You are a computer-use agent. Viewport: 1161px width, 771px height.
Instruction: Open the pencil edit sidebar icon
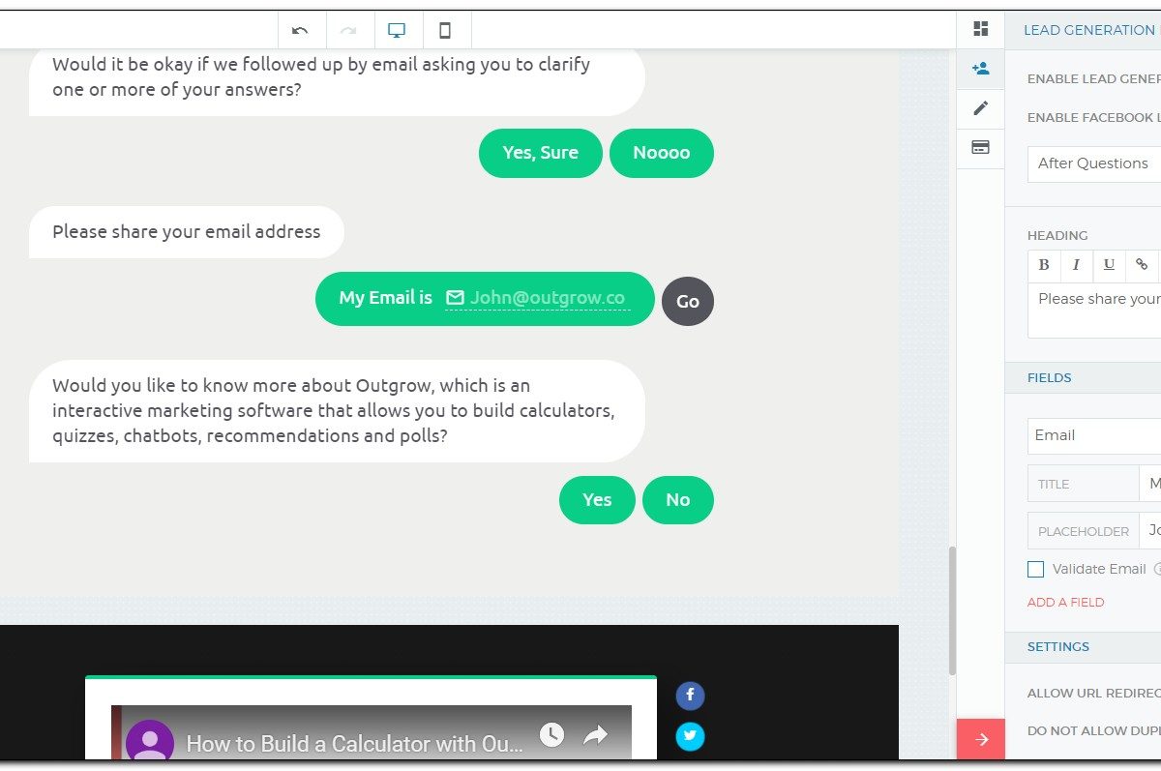(980, 108)
